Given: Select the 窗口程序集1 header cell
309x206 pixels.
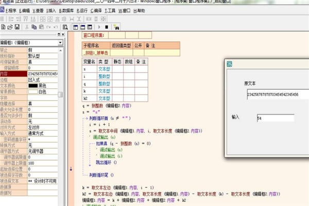Looking at the screenshot, I should pos(95,36).
